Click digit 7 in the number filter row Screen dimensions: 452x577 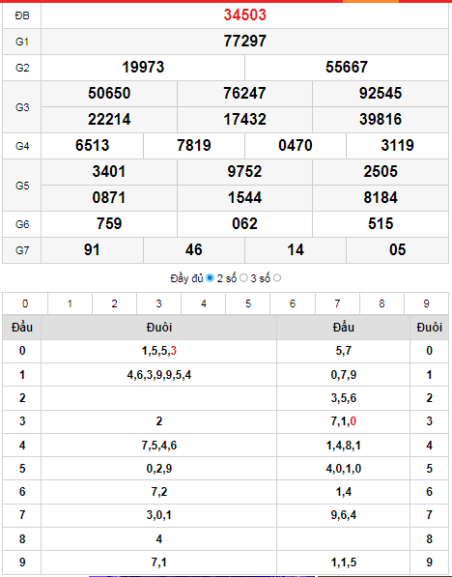(x=337, y=303)
